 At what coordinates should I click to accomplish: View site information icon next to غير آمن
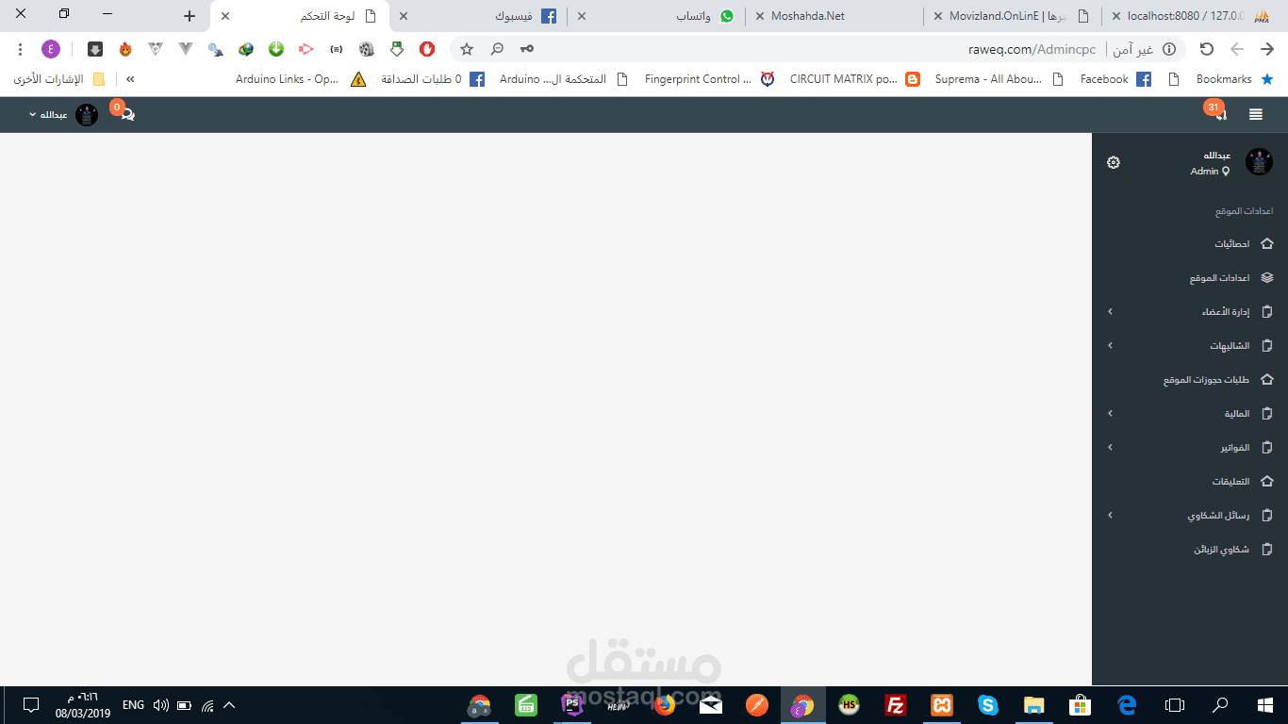point(1169,49)
